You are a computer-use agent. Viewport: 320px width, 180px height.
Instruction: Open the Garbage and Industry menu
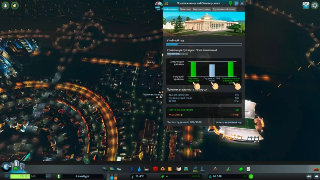tap(146, 169)
